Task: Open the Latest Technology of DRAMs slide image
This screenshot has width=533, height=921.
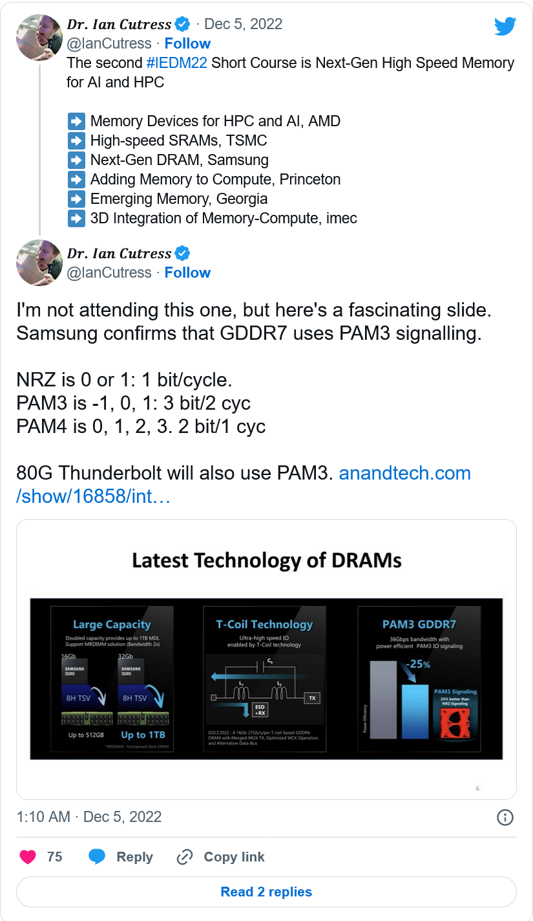Action: 266,660
